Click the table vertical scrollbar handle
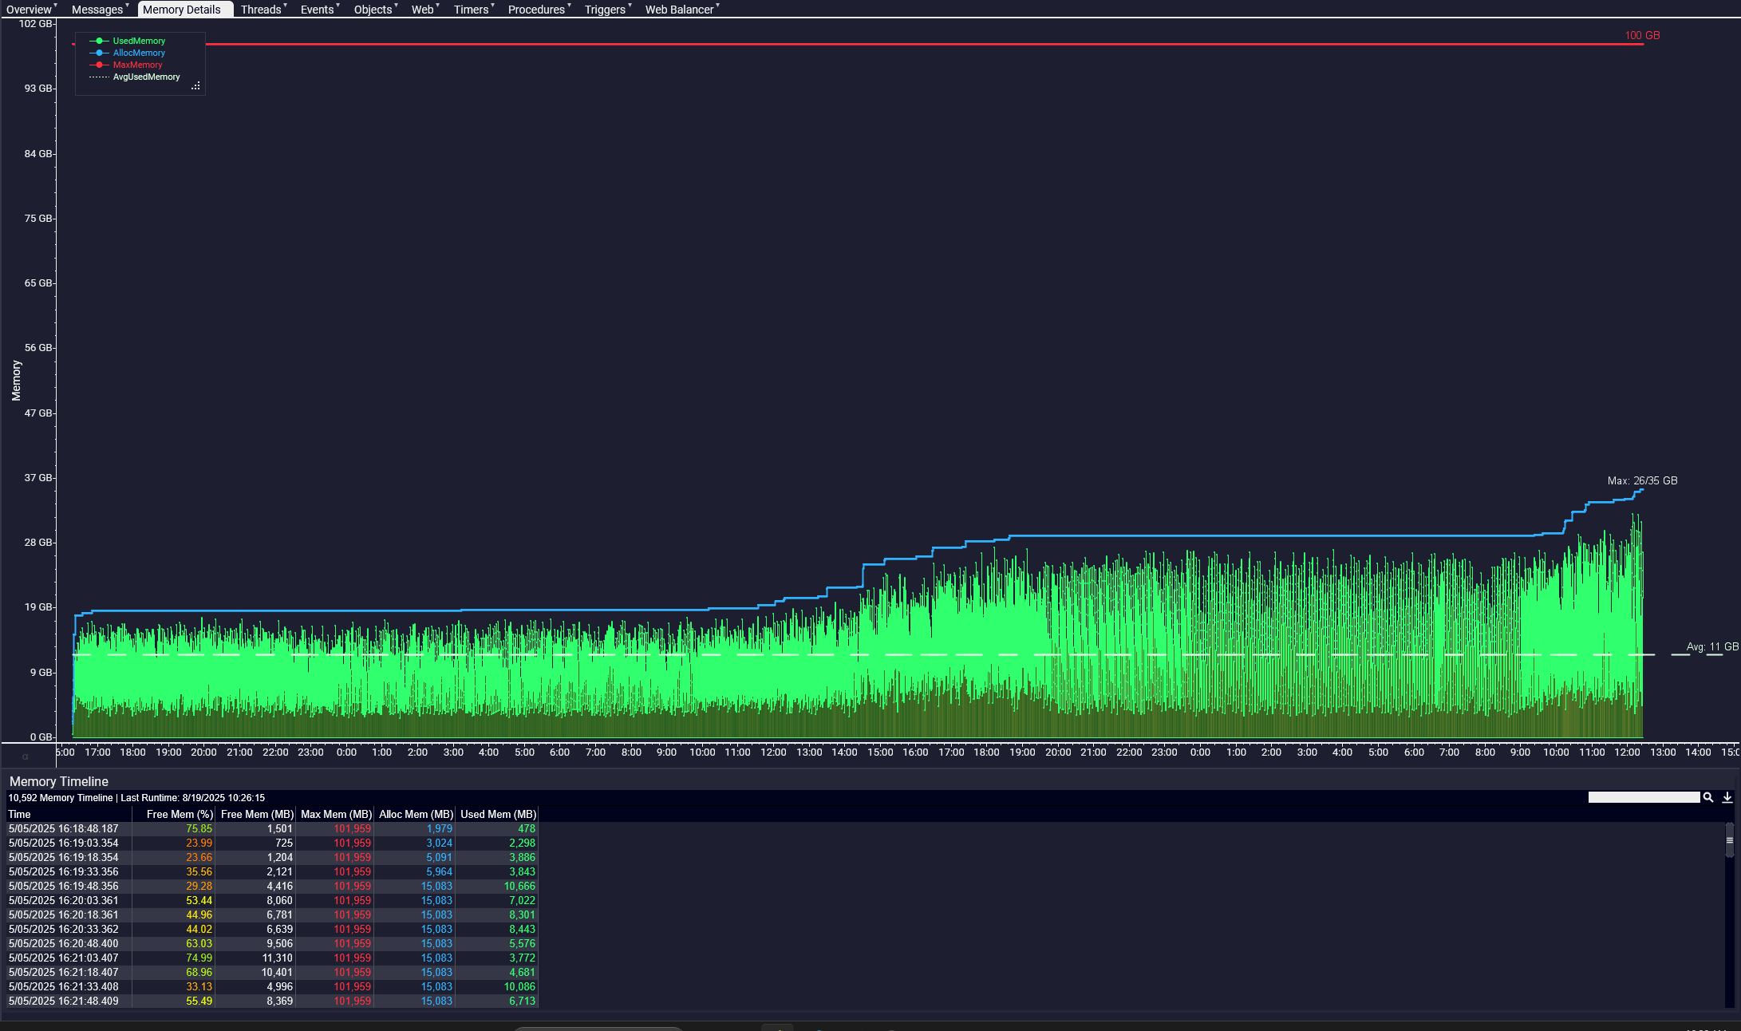Screen dimensions: 1741x1031 point(1730,840)
